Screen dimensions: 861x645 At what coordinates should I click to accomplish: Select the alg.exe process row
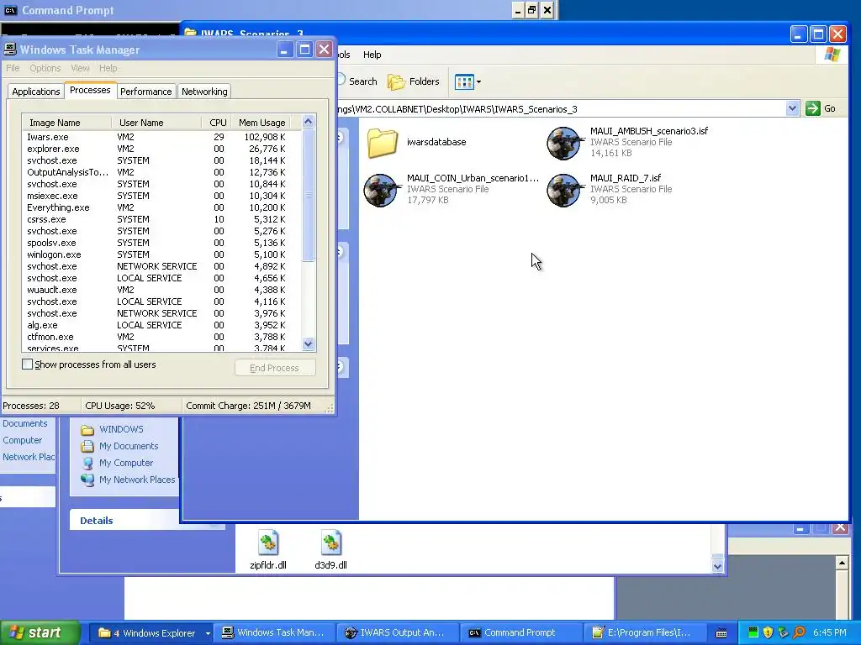[161, 325]
